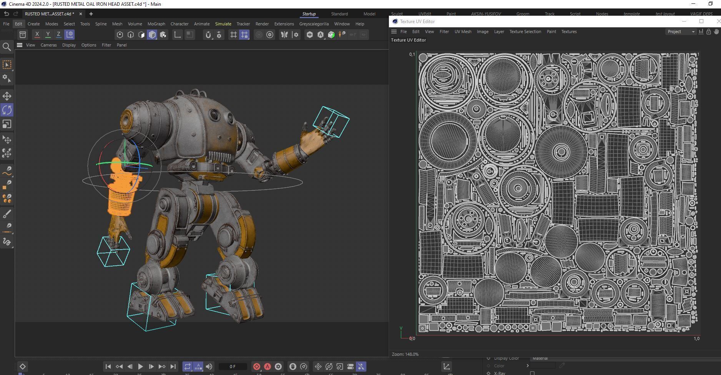Open keyframe selection settings gear

(278, 367)
